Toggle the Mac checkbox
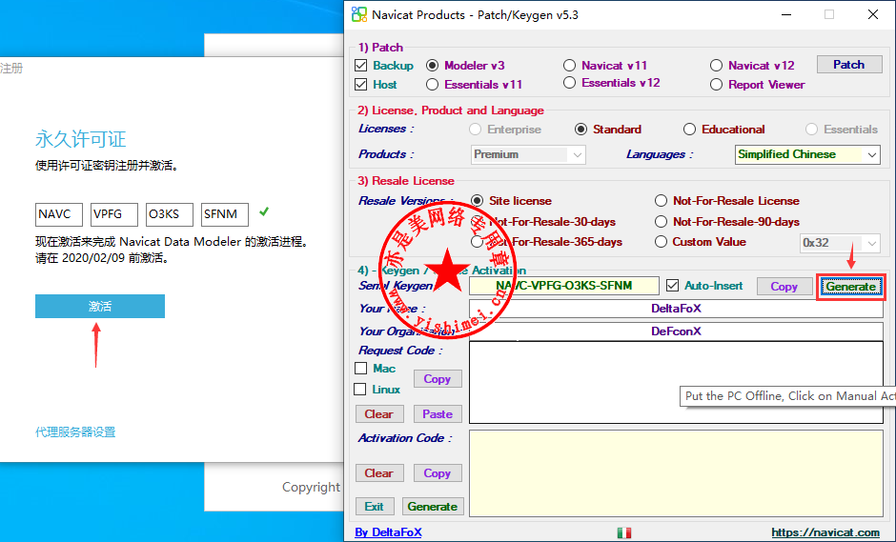Viewport: 896px width, 542px height. (360, 369)
